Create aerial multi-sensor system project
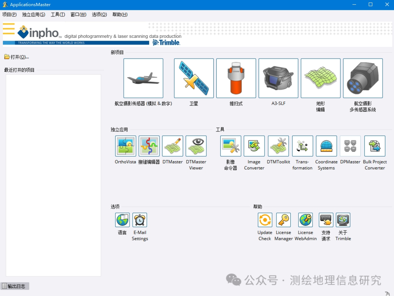Screen dimensions: 394x296 coord(363,78)
